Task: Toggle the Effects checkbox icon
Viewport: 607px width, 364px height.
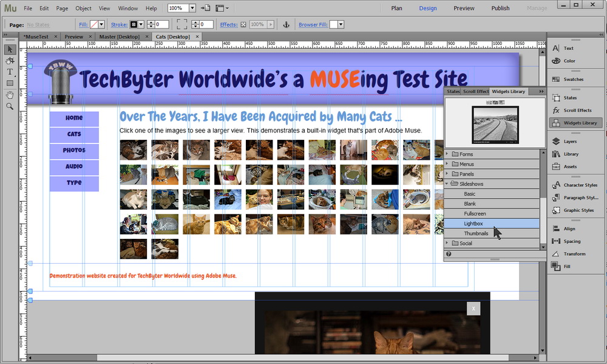Action: (x=243, y=24)
